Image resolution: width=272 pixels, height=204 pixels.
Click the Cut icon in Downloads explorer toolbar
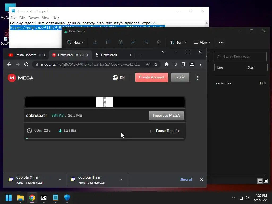tap(95, 42)
